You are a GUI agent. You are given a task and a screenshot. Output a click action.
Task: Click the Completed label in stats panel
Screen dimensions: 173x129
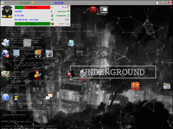point(61,16)
